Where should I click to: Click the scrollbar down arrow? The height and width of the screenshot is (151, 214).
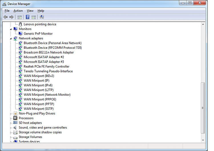coord(203,140)
